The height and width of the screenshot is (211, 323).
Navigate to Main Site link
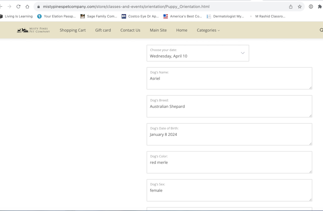pos(158,30)
